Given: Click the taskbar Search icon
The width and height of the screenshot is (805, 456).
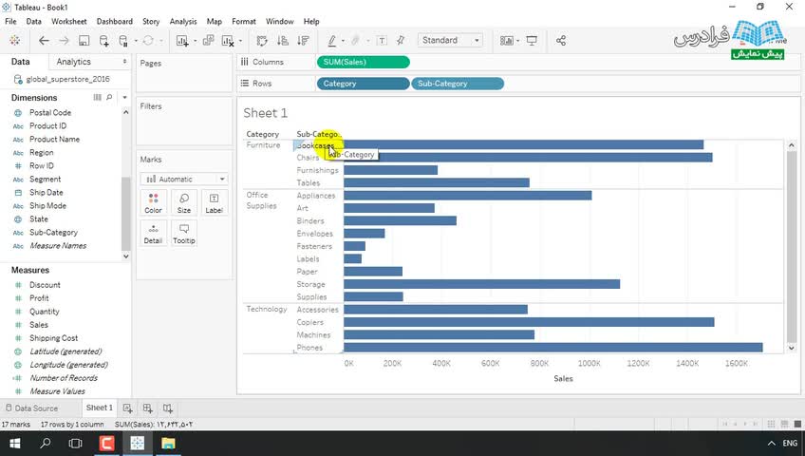Looking at the screenshot, I should 46,443.
